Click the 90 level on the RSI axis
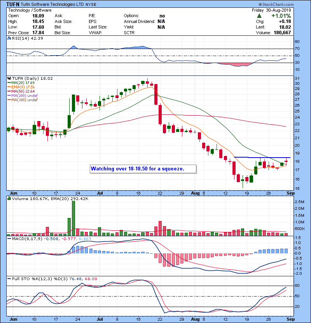The image size is (311, 323). coord(297,42)
